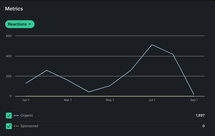Screen dimensions: 215x136
Task: Click the Mar 1 axis label
Action: click(x=68, y=100)
